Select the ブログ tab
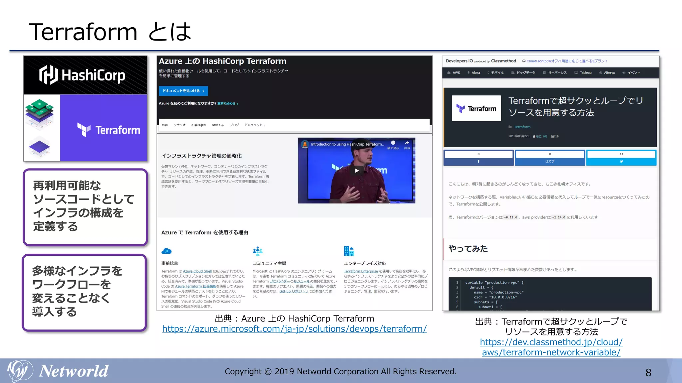The image size is (682, 383). (234, 125)
